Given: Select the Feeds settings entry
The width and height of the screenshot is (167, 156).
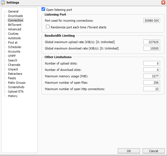Looking at the screenshot, I should 12,78.
